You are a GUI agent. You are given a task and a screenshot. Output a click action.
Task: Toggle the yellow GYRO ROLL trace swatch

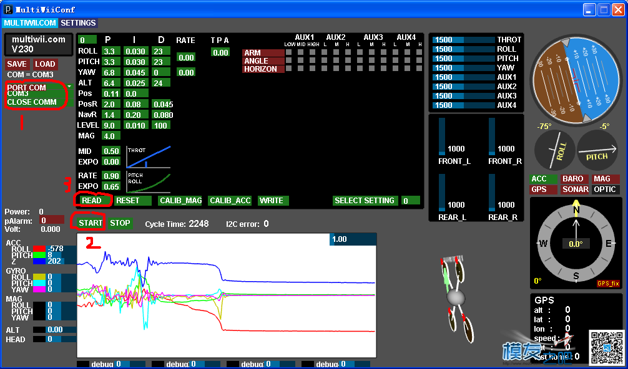tap(39, 277)
